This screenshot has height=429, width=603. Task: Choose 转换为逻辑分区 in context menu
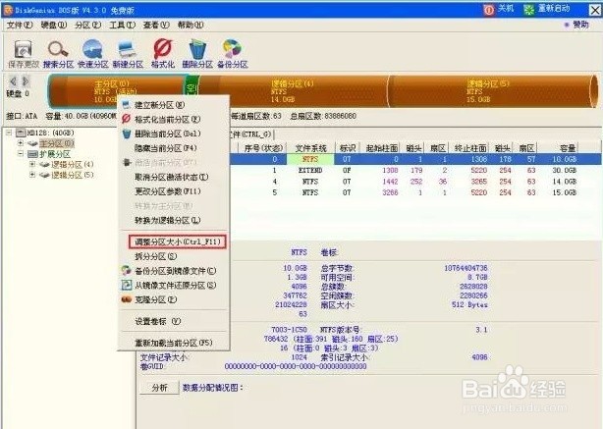pos(174,220)
